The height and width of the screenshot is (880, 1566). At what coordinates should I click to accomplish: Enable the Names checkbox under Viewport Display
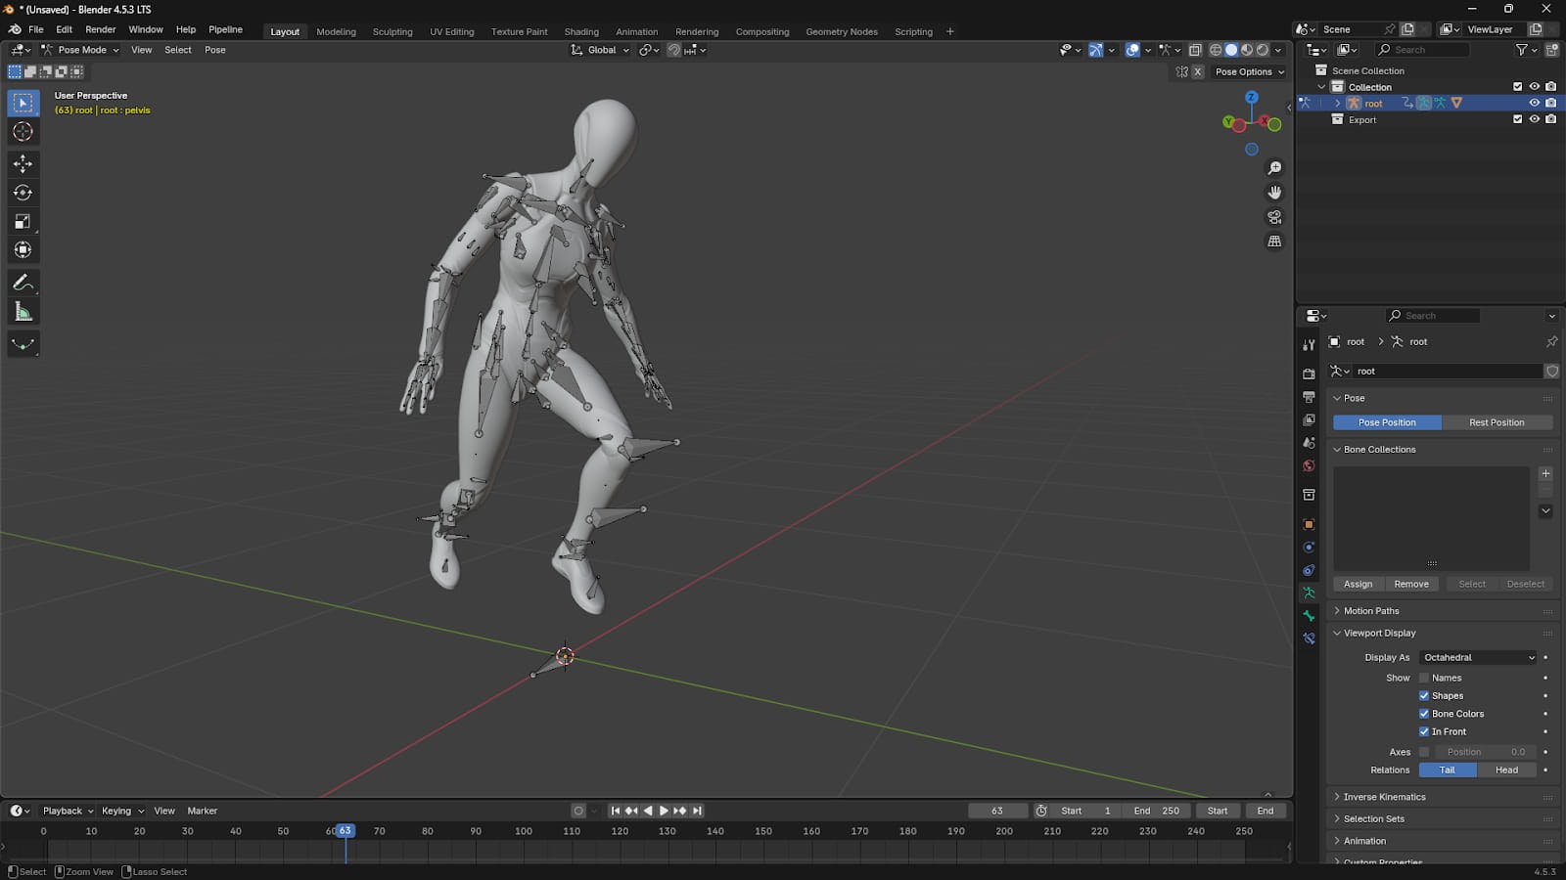point(1425,677)
